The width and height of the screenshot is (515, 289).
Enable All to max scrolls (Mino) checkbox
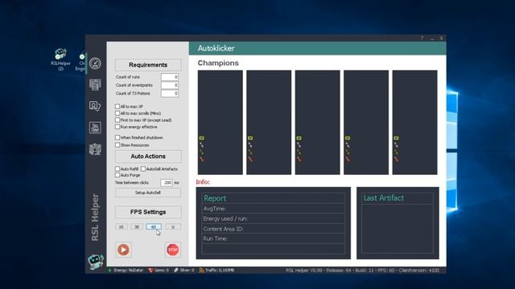pos(117,113)
